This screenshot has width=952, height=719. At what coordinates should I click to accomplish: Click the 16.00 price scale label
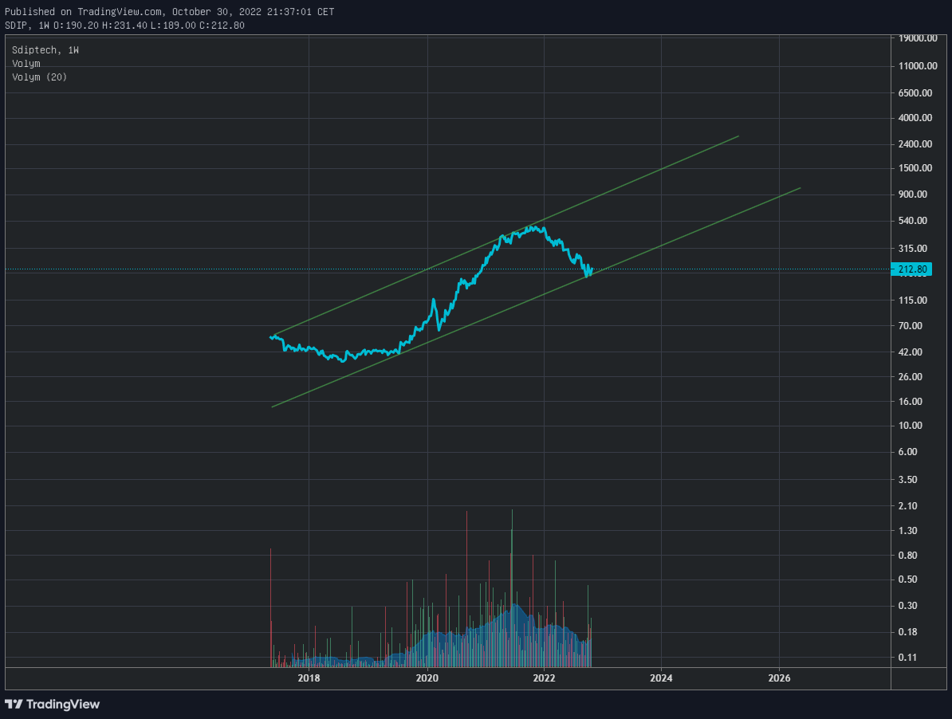[x=911, y=402]
